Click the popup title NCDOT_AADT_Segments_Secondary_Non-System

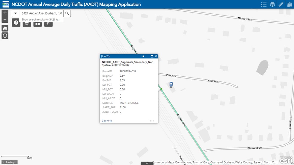[128, 64]
